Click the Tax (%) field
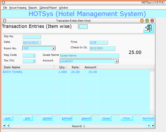 pyautogui.click(x=29, y=61)
